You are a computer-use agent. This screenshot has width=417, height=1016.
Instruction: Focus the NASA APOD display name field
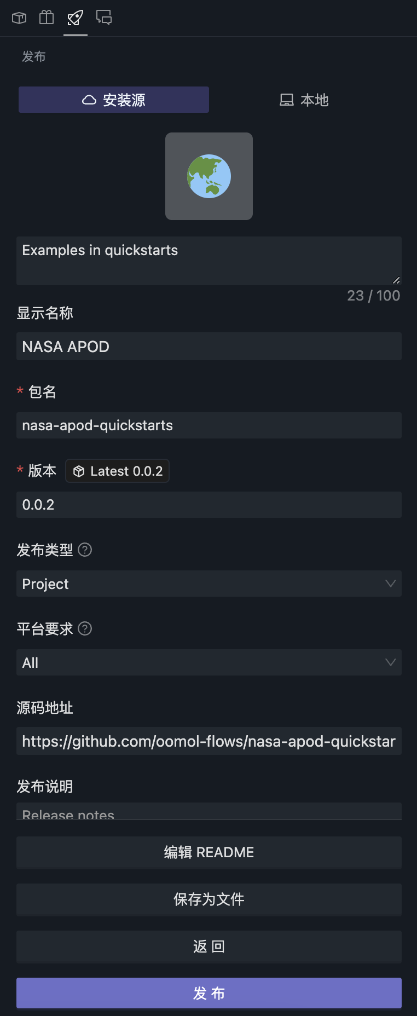[209, 347]
